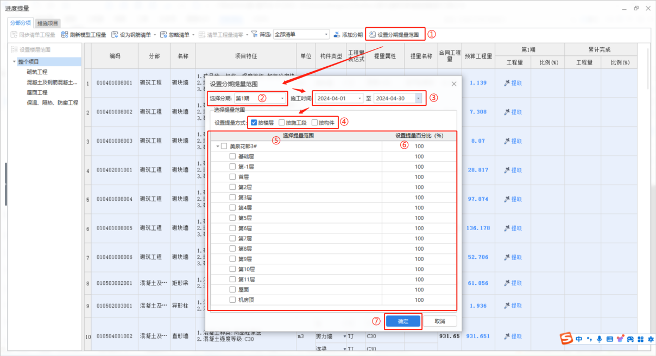Select 砌筑工程 in project tree
This screenshot has height=356, width=656.
pyautogui.click(x=37, y=72)
